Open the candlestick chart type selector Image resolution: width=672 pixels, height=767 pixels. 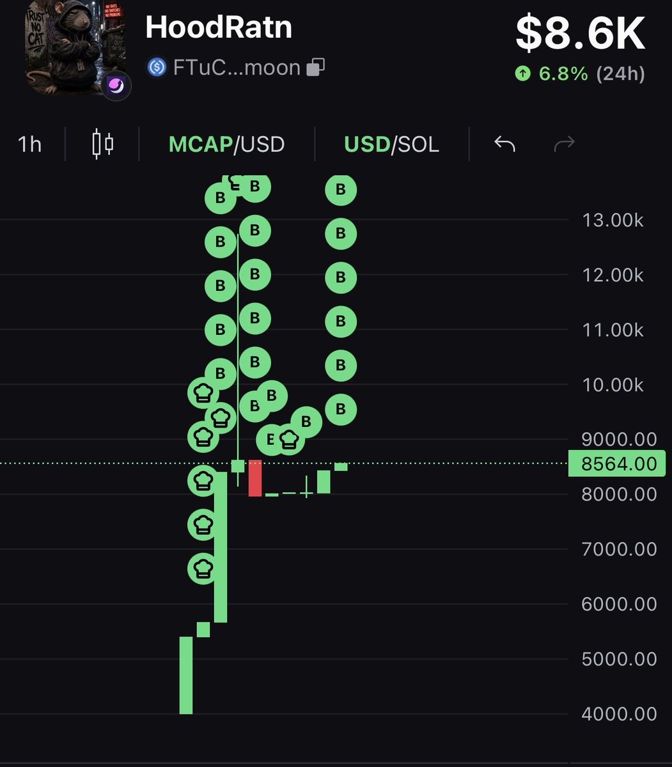103,144
